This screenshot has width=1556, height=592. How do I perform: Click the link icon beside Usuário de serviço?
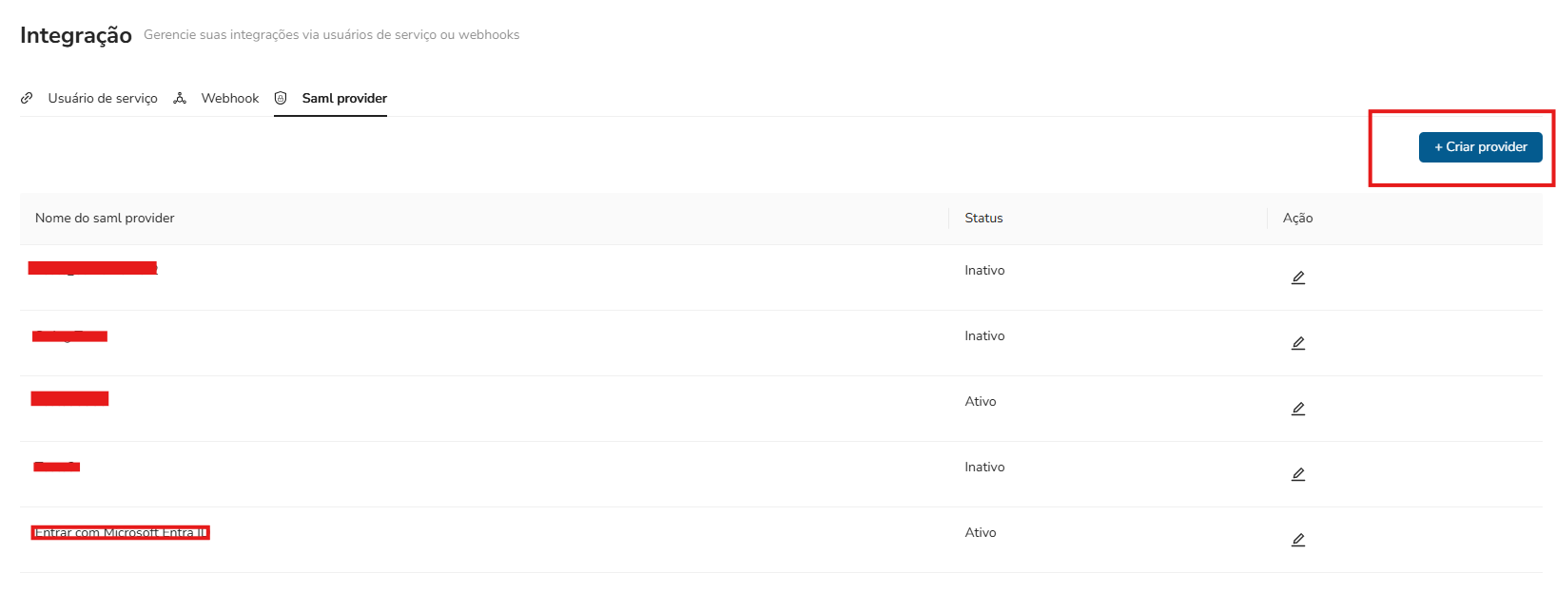point(27,98)
